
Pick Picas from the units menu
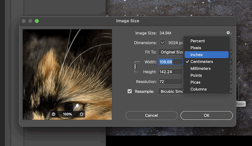tap(207, 82)
